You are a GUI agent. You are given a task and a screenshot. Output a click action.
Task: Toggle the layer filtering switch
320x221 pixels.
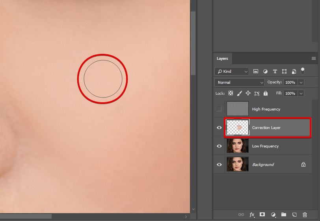(x=303, y=71)
